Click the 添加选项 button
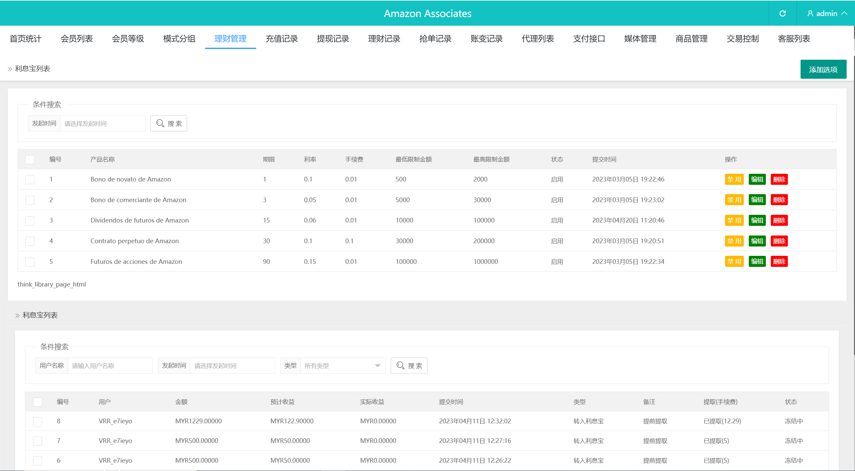 (823, 69)
